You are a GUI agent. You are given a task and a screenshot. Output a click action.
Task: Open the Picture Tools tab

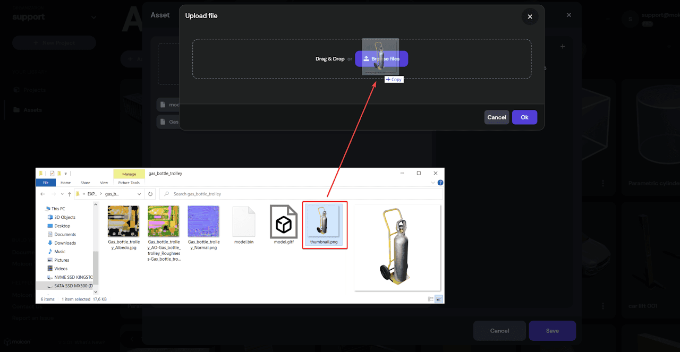pyautogui.click(x=129, y=183)
